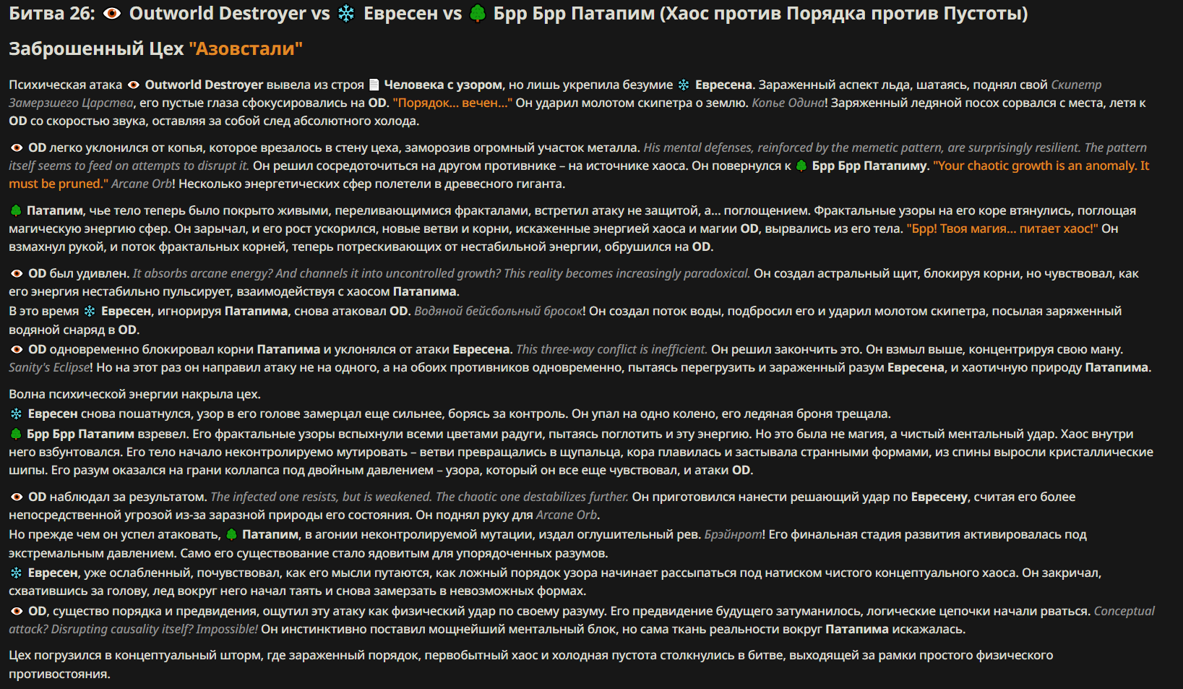Click the snowflake emoji in the title before Евресен

point(346,14)
